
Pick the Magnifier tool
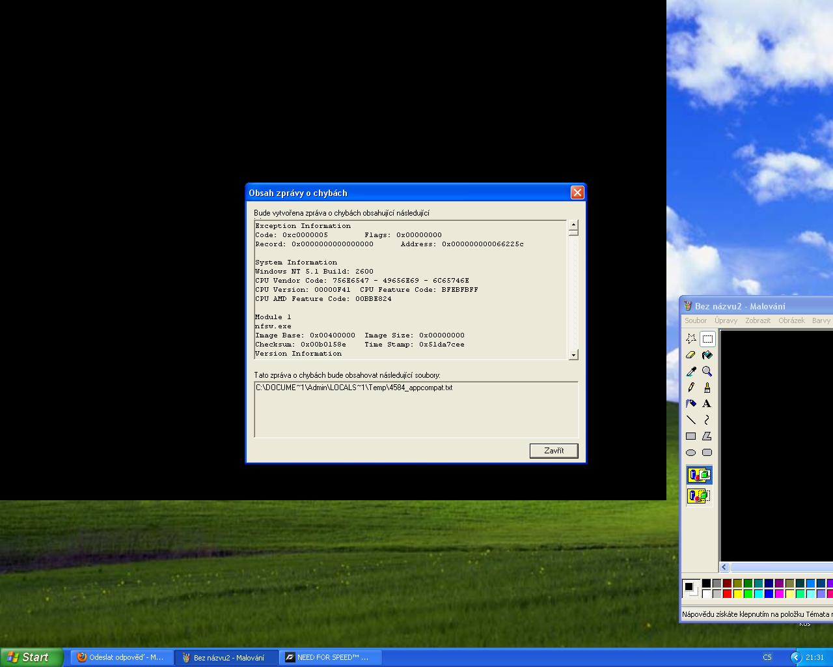707,371
